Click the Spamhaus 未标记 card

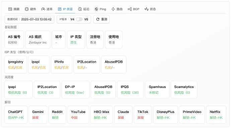[x=157, y=90]
